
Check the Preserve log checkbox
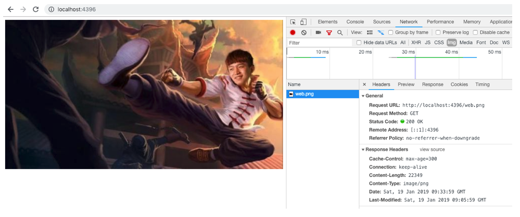pos(438,32)
